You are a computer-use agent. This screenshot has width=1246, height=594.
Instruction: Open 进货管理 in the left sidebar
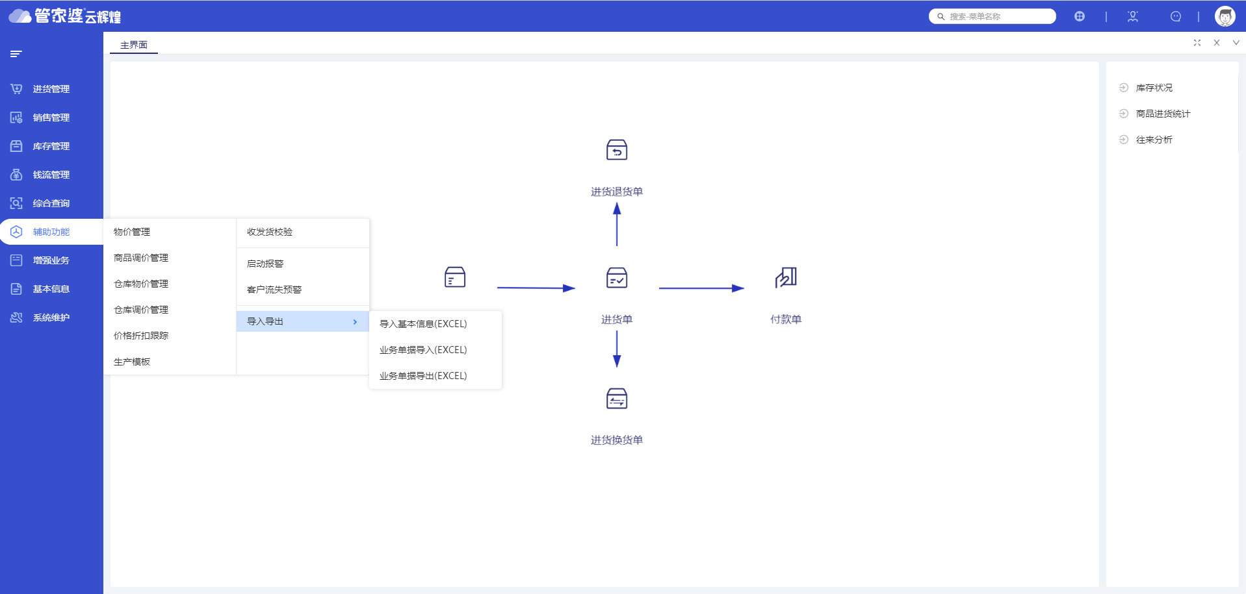click(51, 89)
